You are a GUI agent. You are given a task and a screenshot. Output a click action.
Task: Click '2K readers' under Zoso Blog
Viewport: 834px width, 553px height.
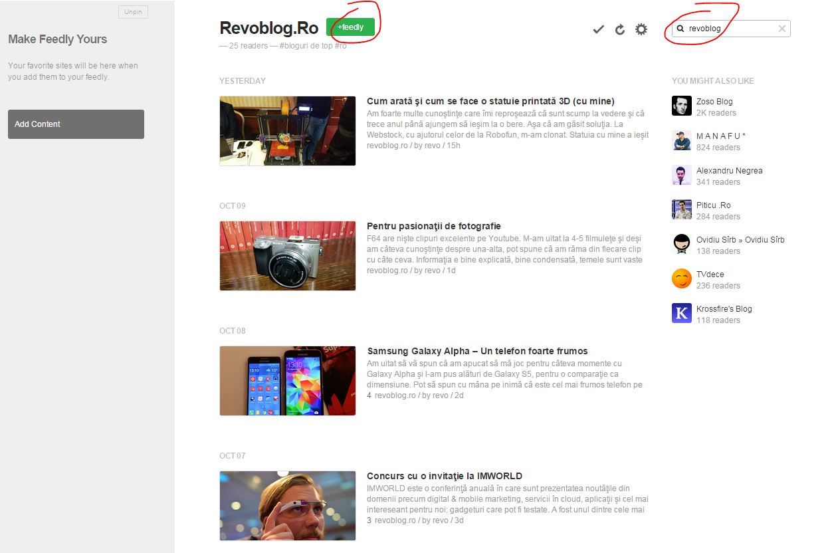pyautogui.click(x=716, y=113)
